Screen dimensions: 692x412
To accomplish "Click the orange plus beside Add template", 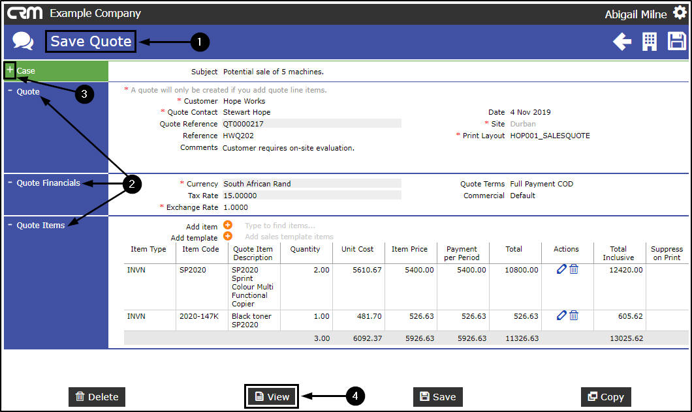I will [x=228, y=236].
